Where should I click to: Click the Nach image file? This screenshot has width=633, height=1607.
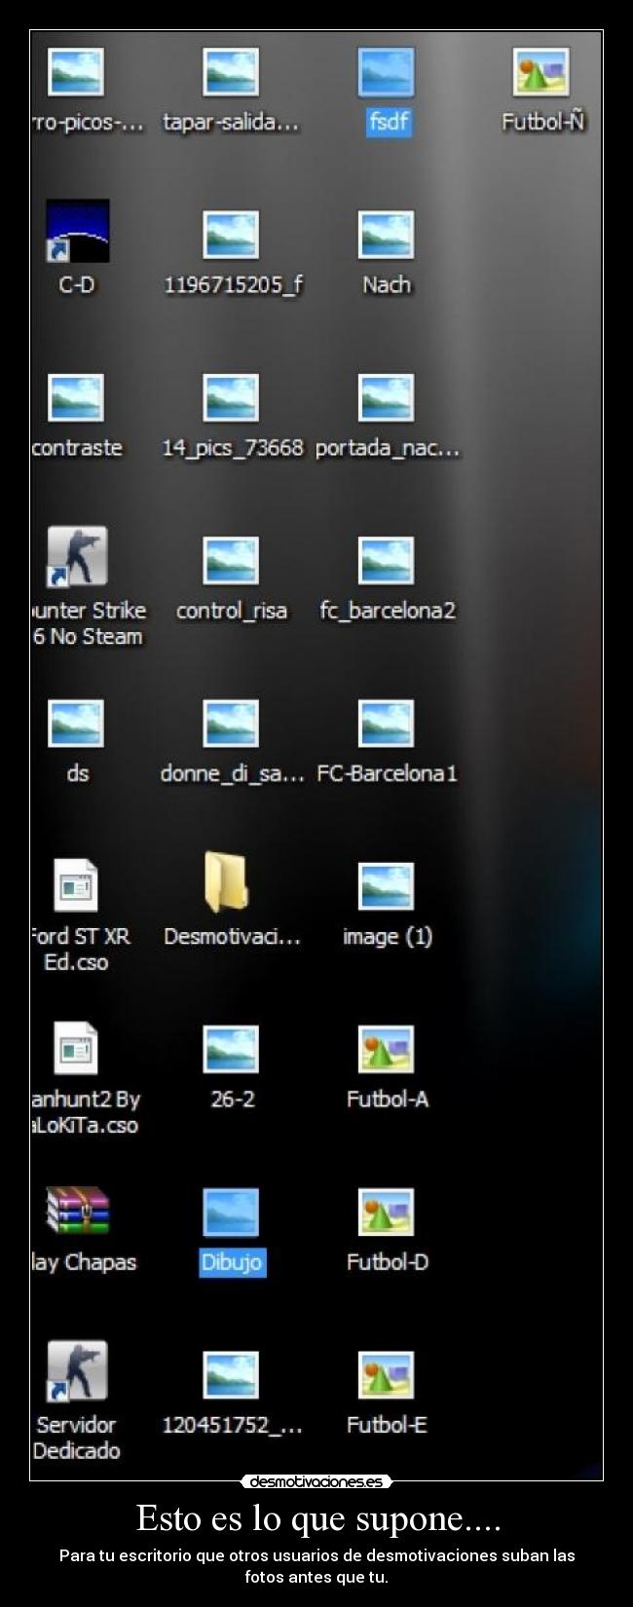(386, 236)
